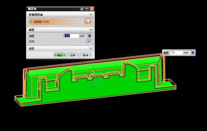Click the green checkmark beside 选择面

[31, 22]
